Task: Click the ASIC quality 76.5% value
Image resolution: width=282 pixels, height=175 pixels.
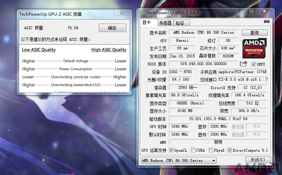Action: click(73, 28)
